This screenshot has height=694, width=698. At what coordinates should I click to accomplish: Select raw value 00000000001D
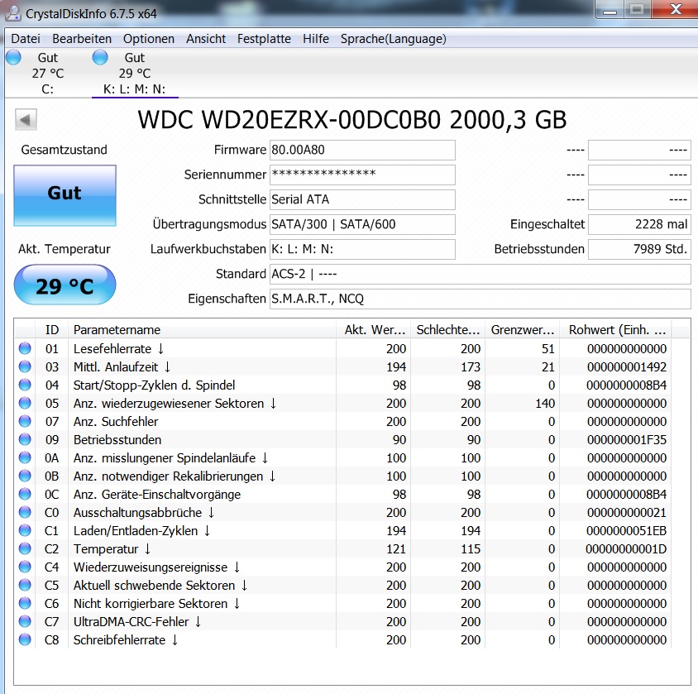coord(626,549)
